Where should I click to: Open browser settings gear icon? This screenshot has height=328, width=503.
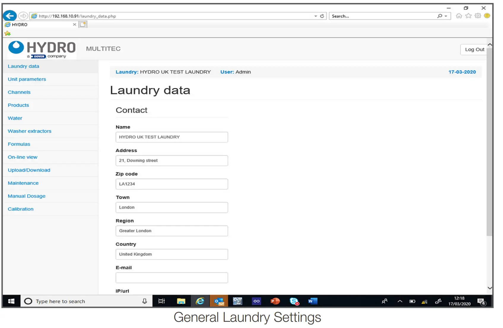pyautogui.click(x=477, y=16)
